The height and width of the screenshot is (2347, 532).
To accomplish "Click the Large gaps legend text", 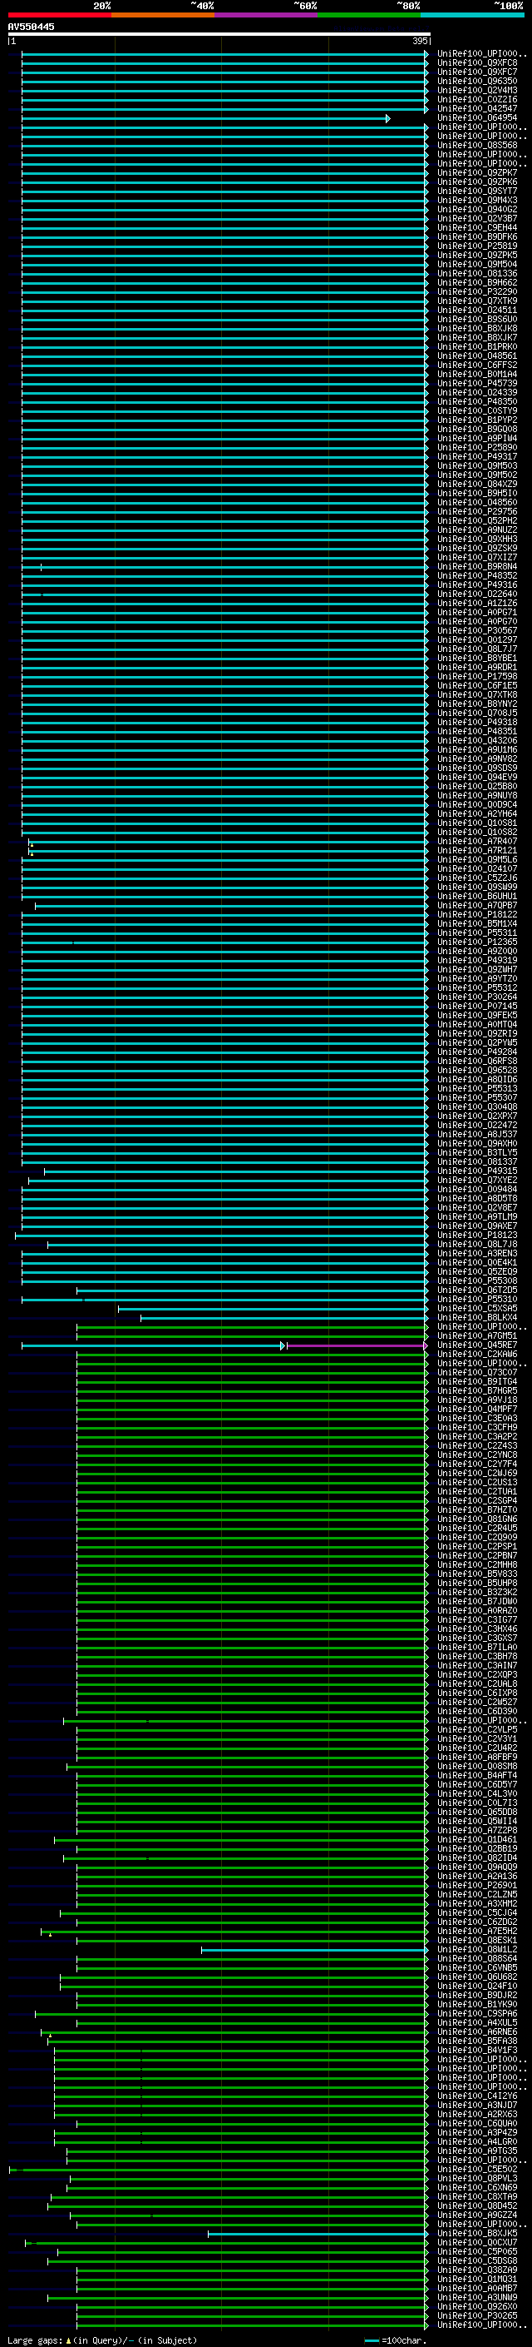I will click(102, 2340).
